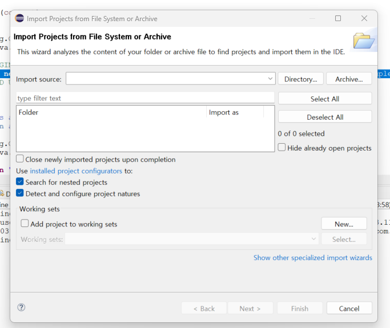Click the Import as column header
390x328 pixels.
pos(234,112)
